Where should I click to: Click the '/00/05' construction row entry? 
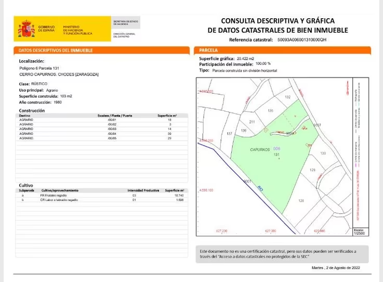[112, 138]
